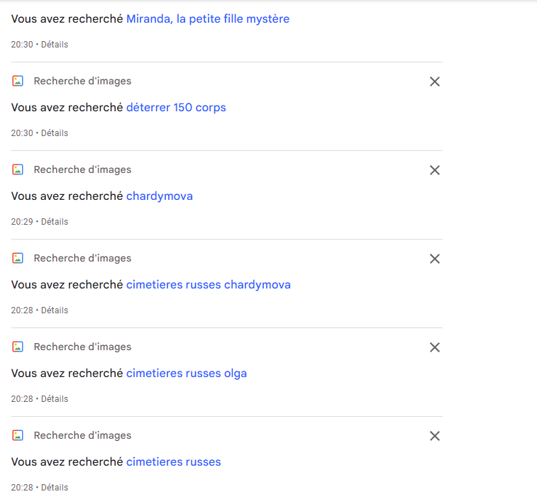
Task: Click image search icon above "déterrer 150 corps"
Action: [18, 81]
